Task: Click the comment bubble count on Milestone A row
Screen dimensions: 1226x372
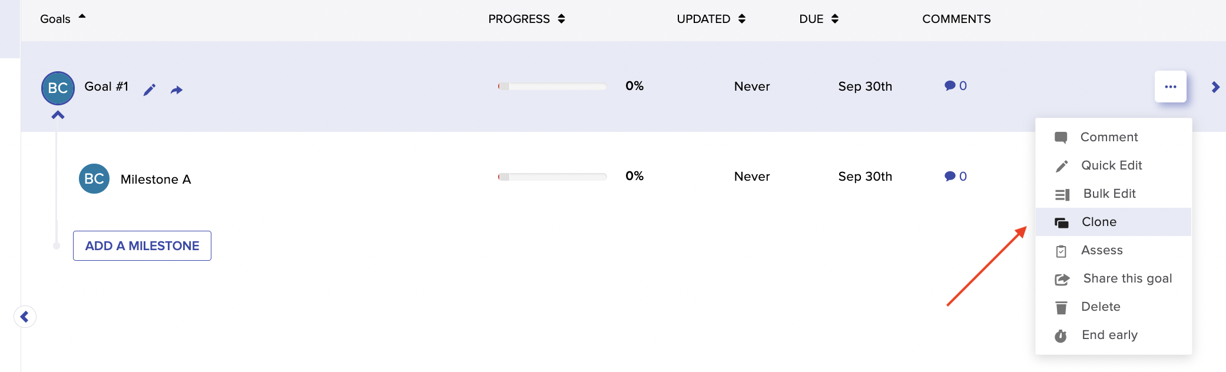Action: point(955,176)
